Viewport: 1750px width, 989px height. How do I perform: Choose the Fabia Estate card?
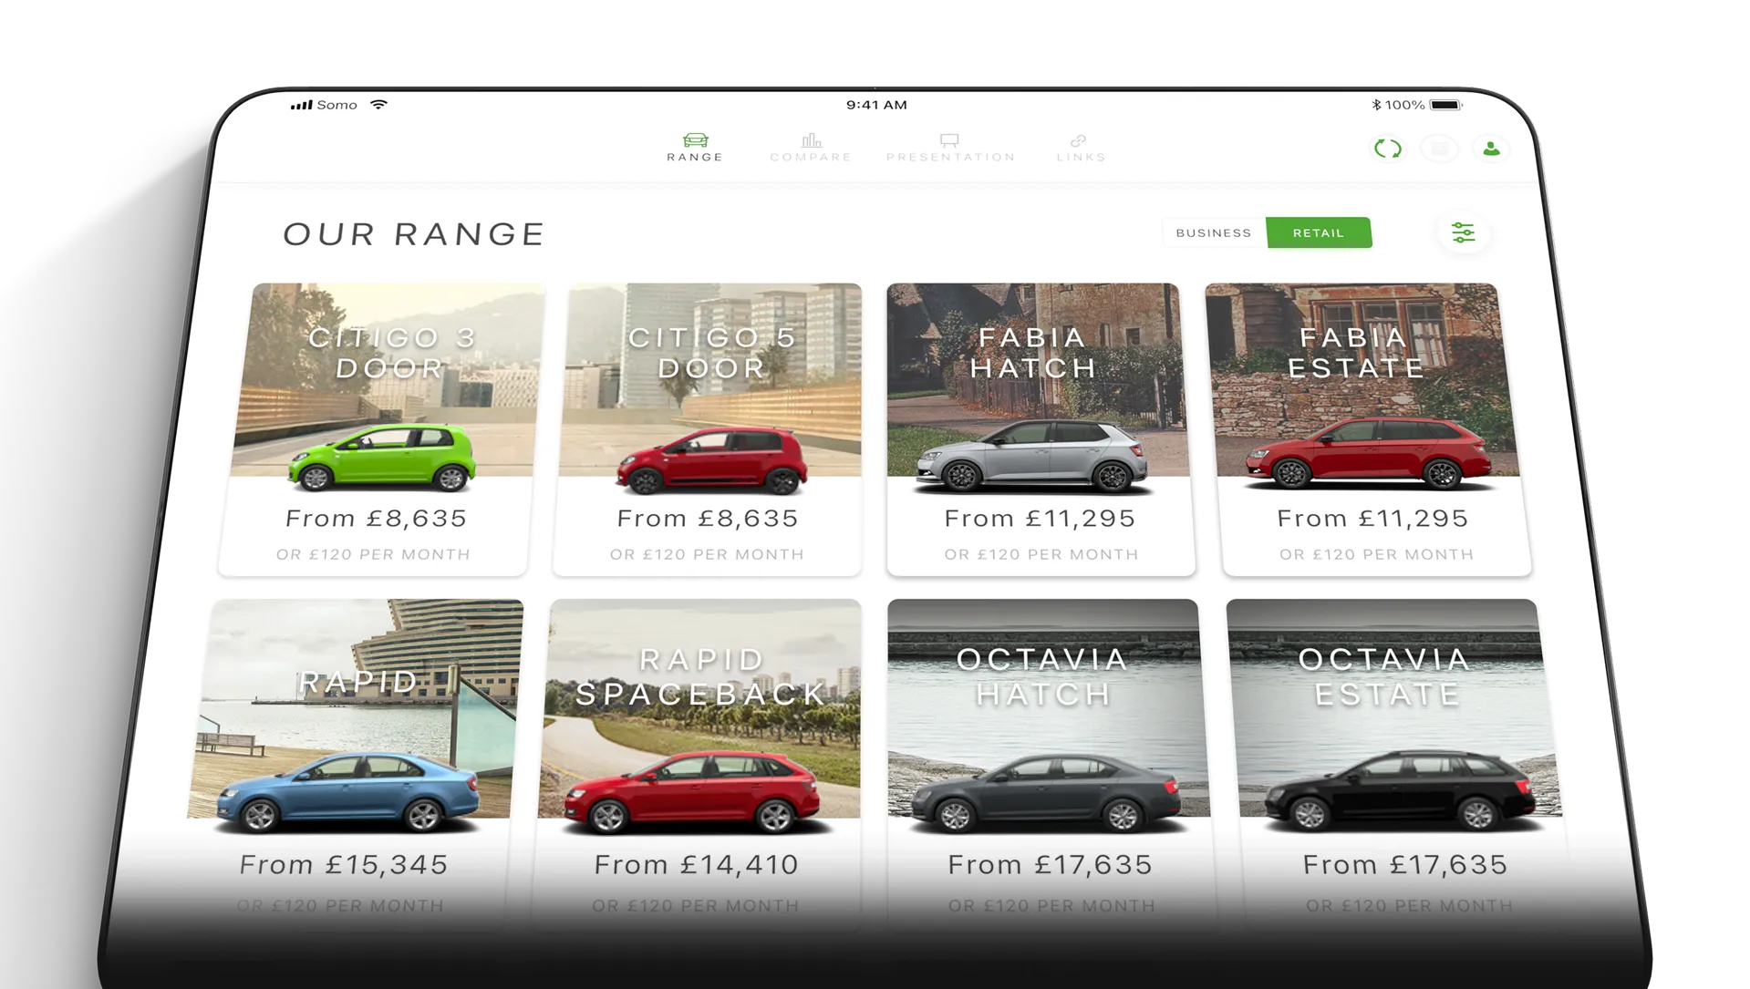[1368, 429]
